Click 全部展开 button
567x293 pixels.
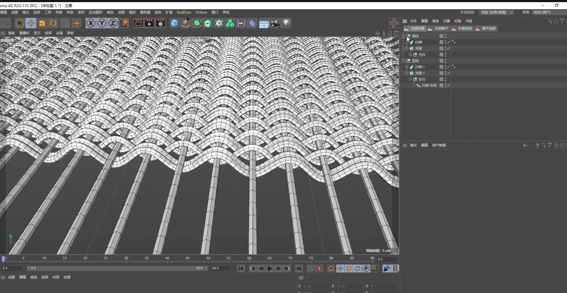(x=438, y=28)
